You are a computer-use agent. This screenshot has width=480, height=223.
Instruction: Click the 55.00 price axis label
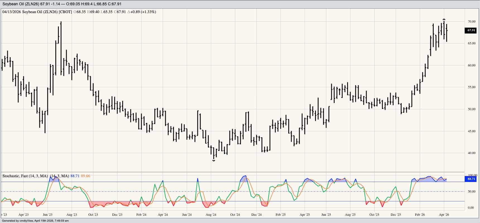click(471, 87)
